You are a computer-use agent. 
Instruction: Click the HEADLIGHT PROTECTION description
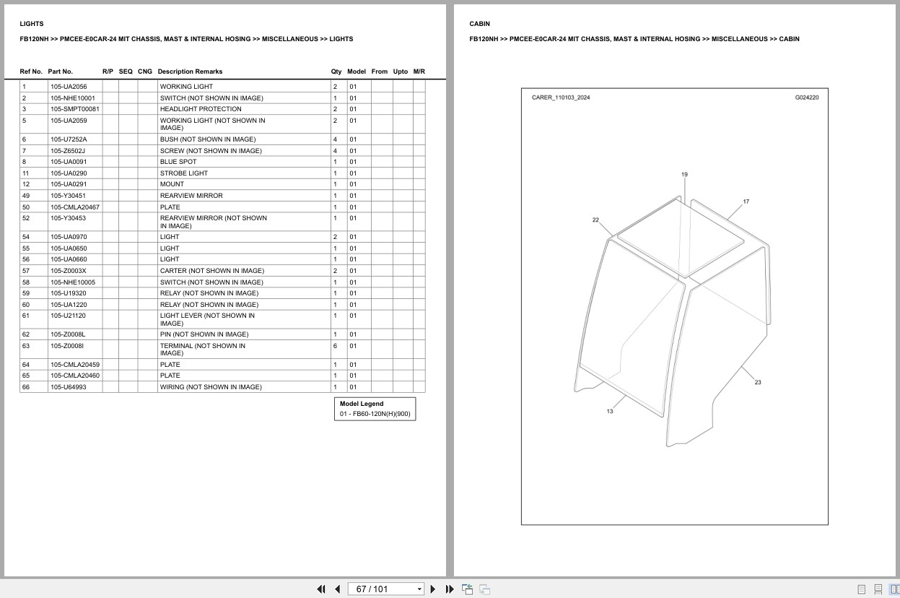tap(201, 109)
